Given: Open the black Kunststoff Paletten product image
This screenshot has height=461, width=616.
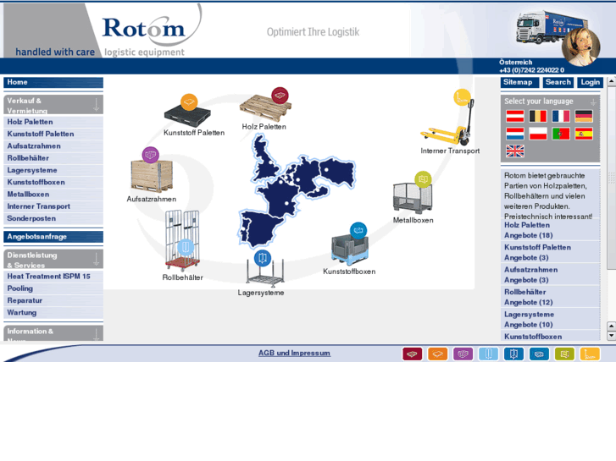Looking at the screenshot, I should tap(187, 116).
